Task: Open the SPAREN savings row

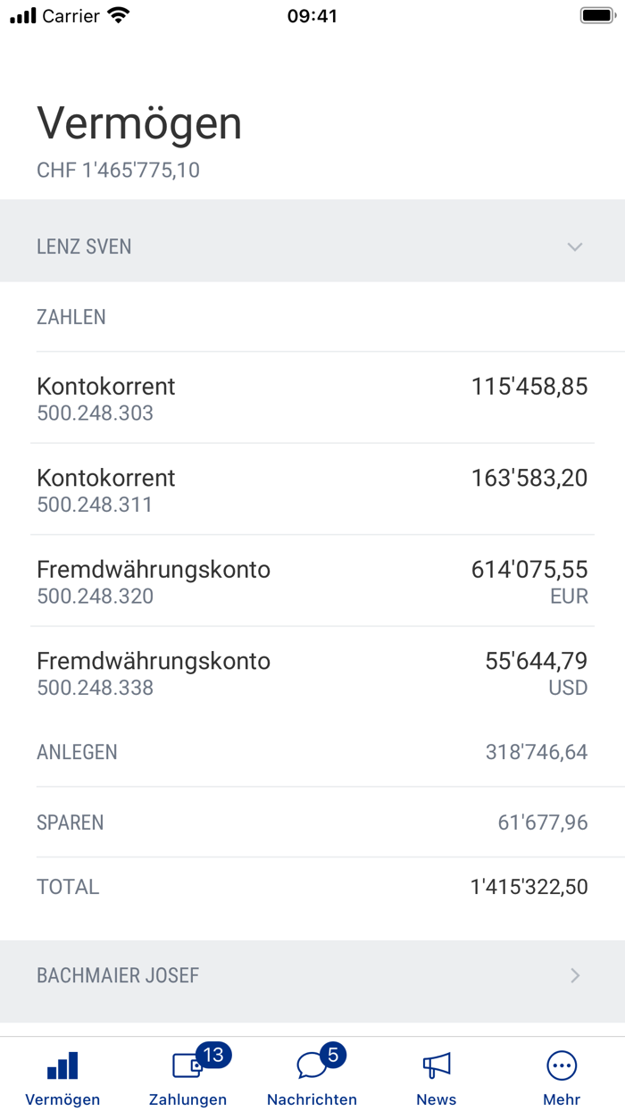Action: click(312, 823)
